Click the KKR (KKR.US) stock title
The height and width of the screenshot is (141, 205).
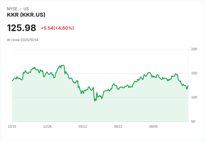click(26, 15)
